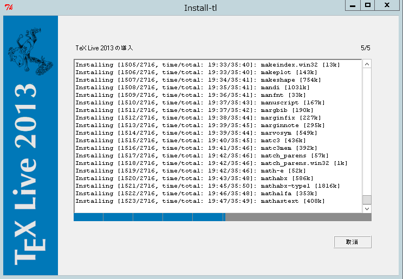Click the 'TeX Live 2013 の導入' heading
This screenshot has width=403, height=279.
[x=104, y=48]
